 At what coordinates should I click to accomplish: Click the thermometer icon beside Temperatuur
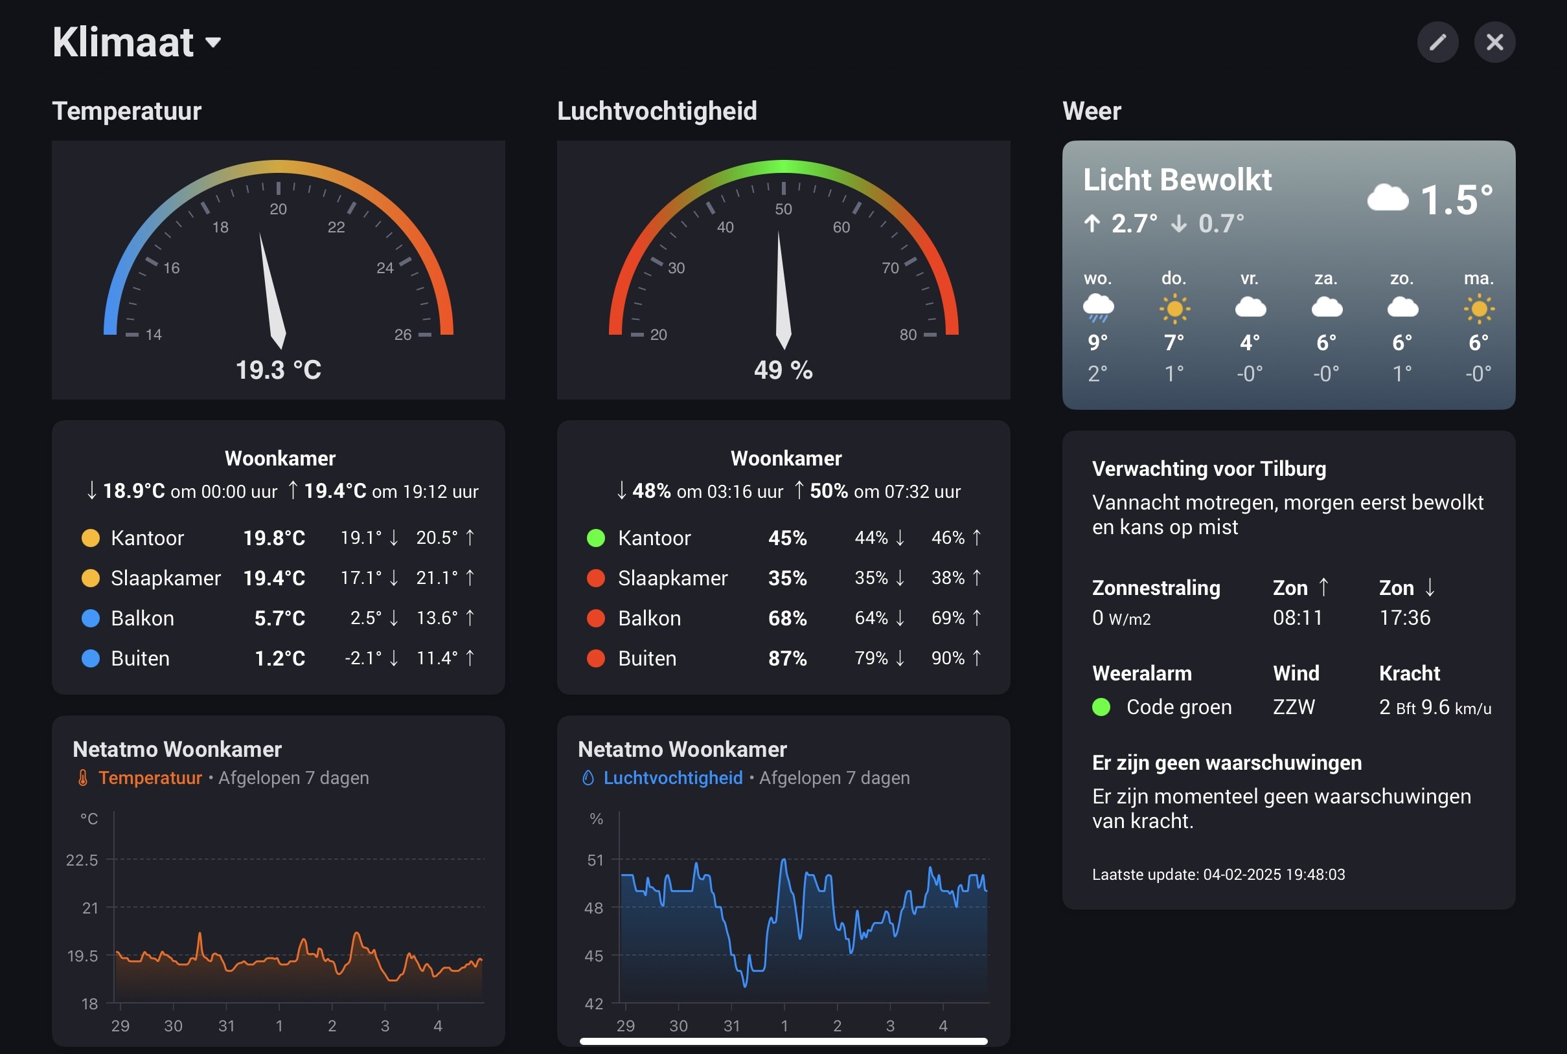coord(83,778)
